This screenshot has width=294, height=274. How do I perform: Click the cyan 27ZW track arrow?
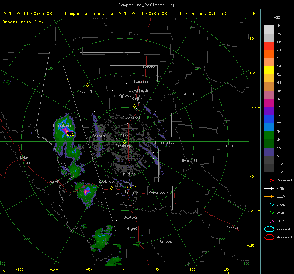click(269, 205)
